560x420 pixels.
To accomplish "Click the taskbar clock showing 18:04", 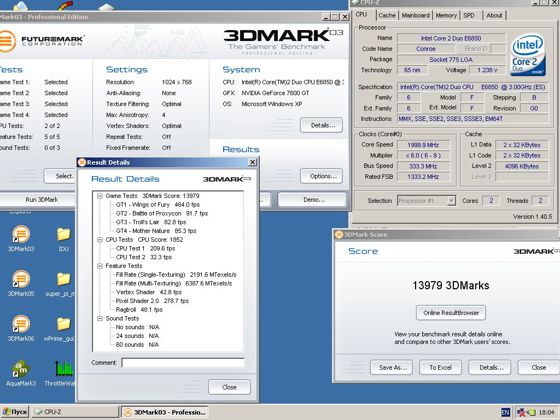I will point(546,412).
